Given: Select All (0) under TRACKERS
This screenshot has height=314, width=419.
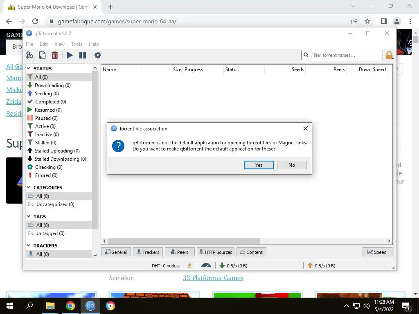Looking at the screenshot, I should pos(59,254).
